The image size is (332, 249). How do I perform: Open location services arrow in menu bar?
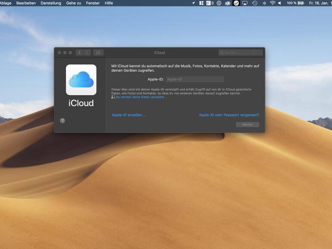tap(193, 3)
